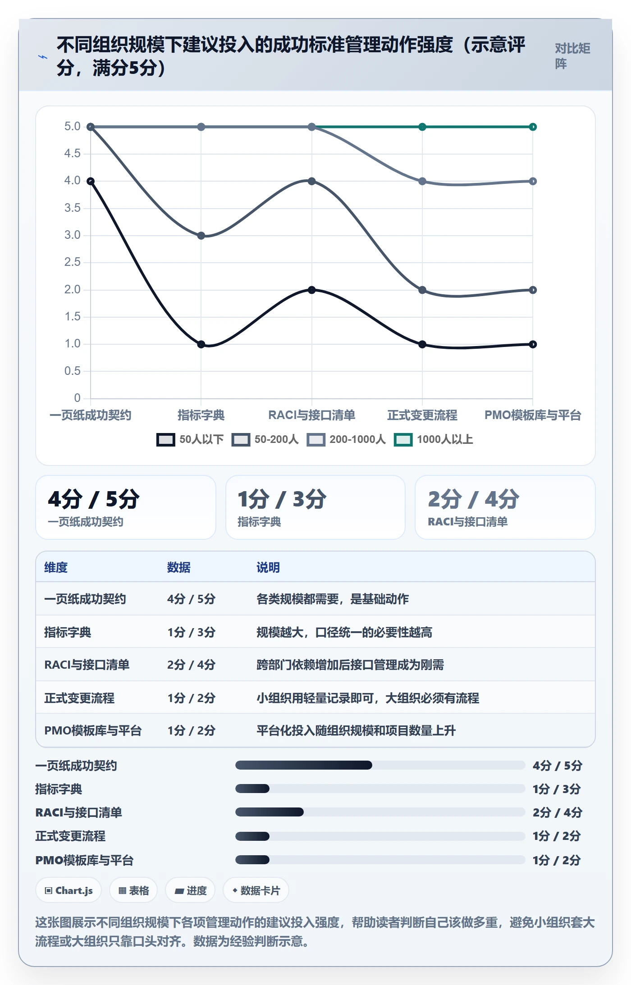The height and width of the screenshot is (985, 631).
Task: Click the x-axis label 正式变更流程
Action: click(x=422, y=415)
